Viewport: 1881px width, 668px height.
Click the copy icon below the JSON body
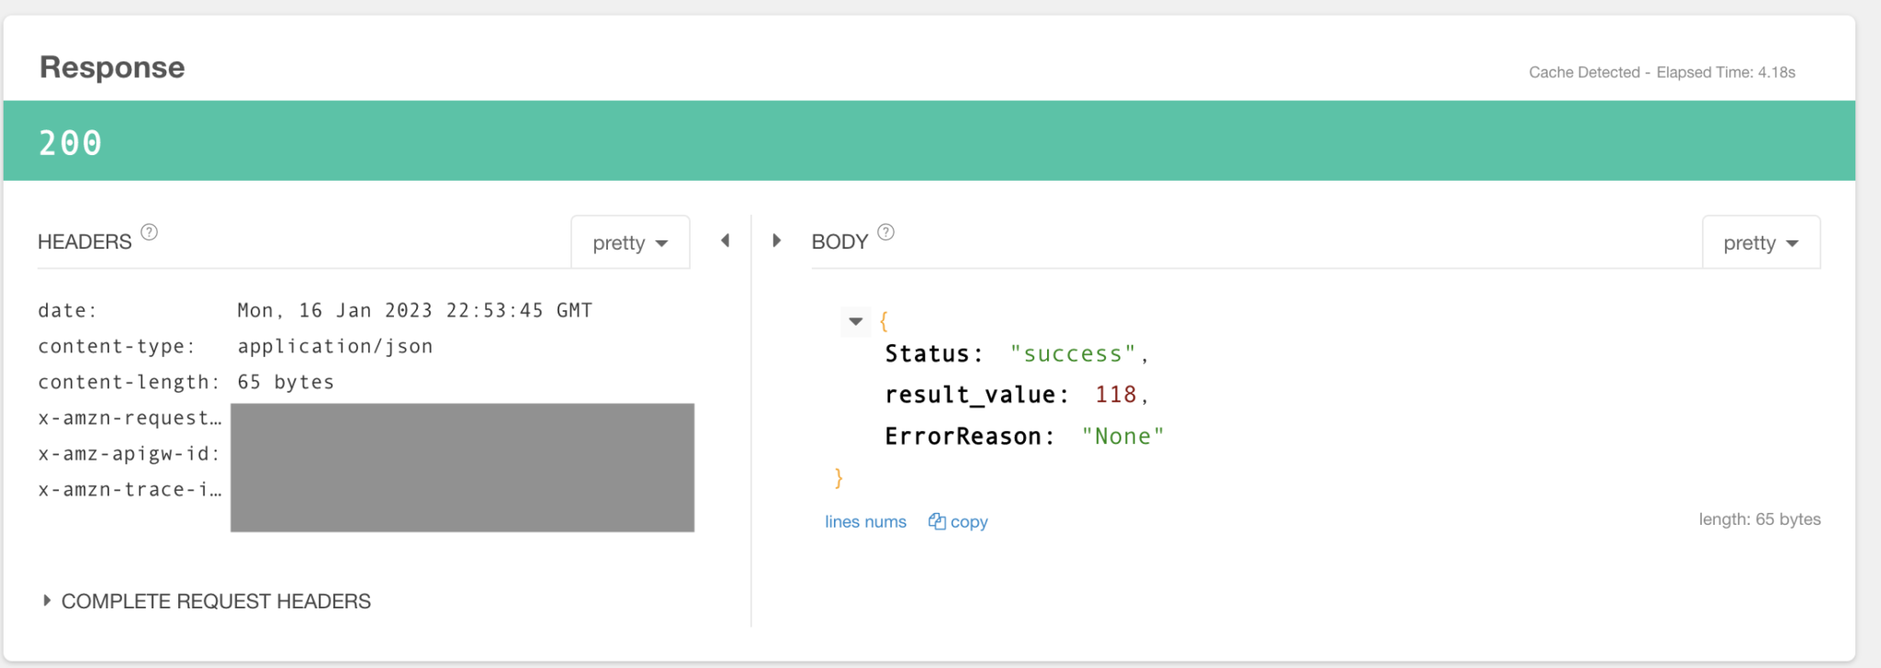point(937,521)
